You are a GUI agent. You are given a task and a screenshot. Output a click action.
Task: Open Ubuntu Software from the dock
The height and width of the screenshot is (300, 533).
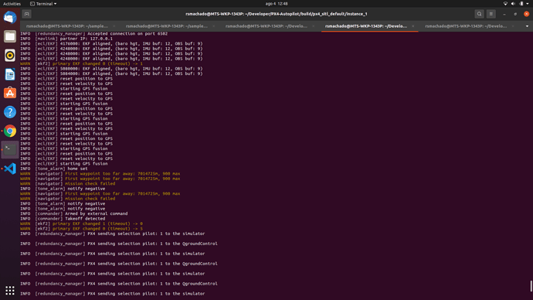click(10, 93)
